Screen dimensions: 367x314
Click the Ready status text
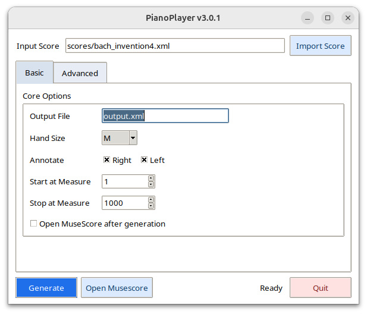(271, 288)
